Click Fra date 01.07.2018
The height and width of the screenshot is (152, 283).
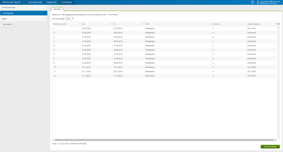pos(86,54)
